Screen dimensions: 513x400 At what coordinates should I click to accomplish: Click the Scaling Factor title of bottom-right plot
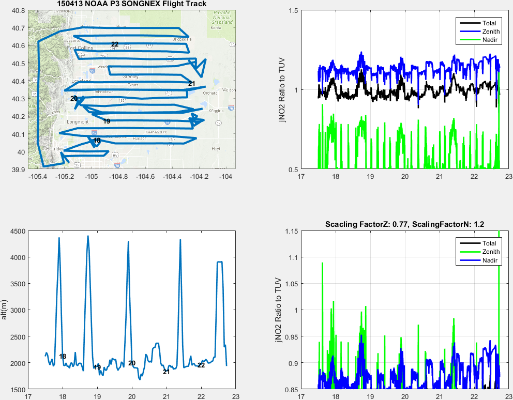tap(404, 224)
